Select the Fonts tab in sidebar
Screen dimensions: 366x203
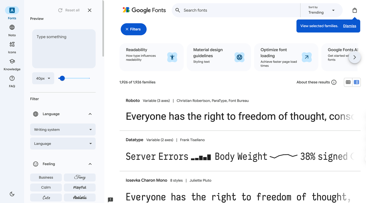12,11
